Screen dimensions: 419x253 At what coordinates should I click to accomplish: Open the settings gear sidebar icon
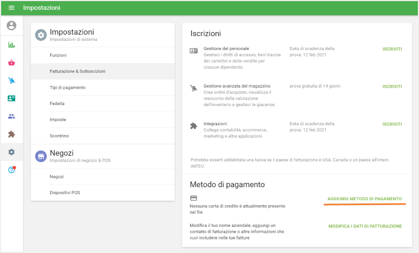coord(11,152)
